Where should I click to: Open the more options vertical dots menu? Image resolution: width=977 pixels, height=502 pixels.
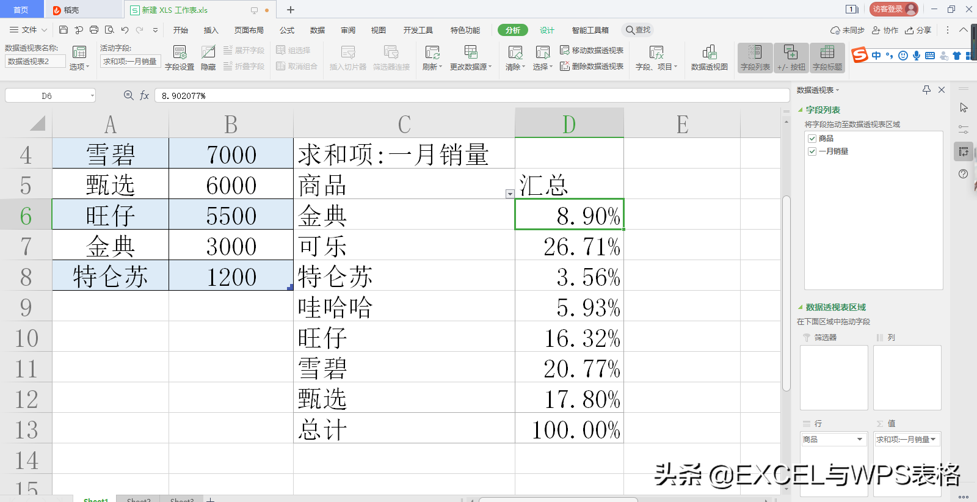[x=948, y=30]
